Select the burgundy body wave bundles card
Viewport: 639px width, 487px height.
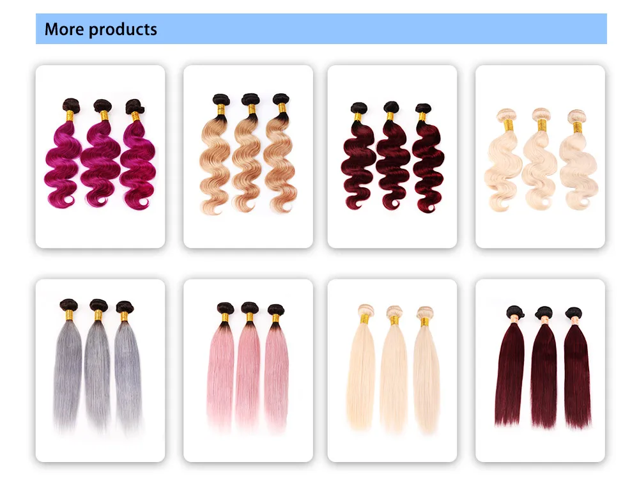(x=392, y=157)
